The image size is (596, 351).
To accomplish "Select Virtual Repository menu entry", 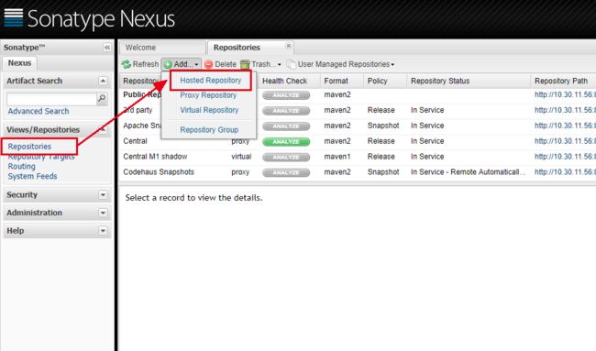I will (209, 110).
